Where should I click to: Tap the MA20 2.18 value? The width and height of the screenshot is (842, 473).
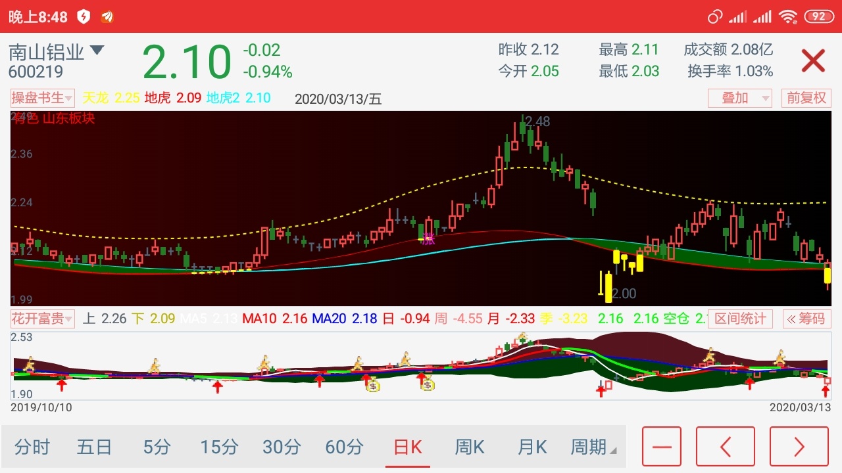[x=344, y=319]
